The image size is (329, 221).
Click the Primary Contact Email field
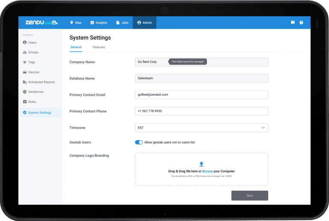click(x=201, y=95)
